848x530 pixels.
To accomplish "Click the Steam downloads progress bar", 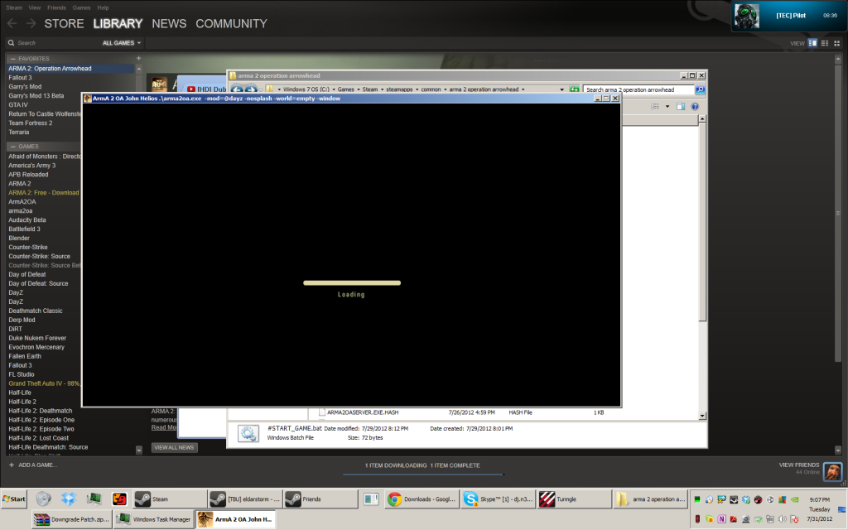I will click(423, 474).
